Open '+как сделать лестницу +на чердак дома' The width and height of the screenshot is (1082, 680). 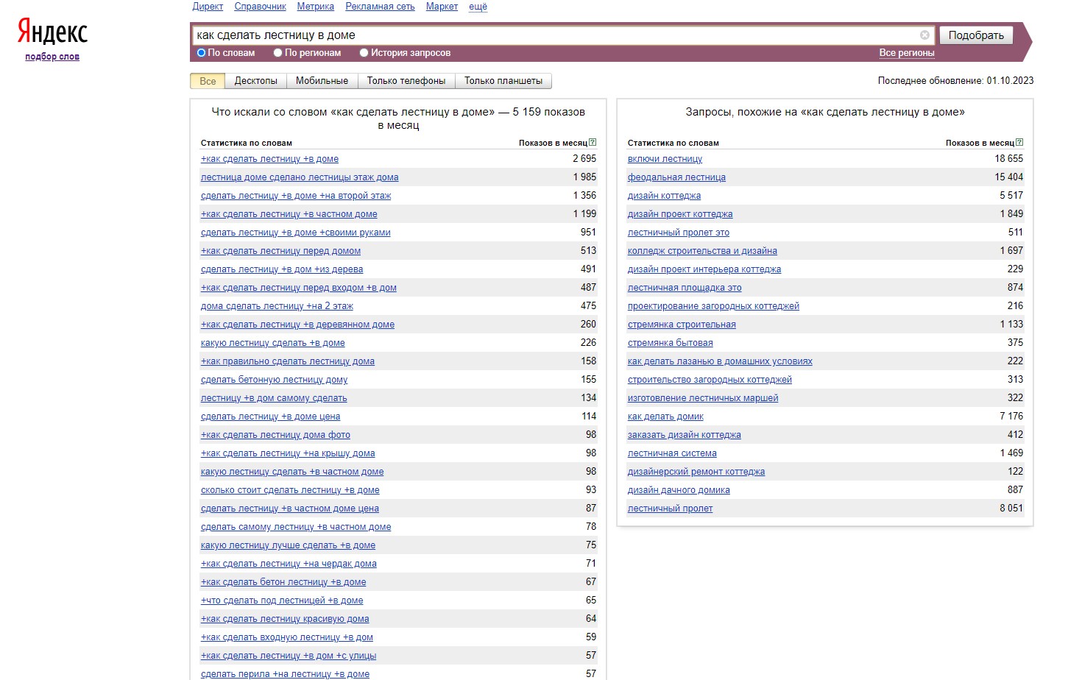click(x=289, y=564)
